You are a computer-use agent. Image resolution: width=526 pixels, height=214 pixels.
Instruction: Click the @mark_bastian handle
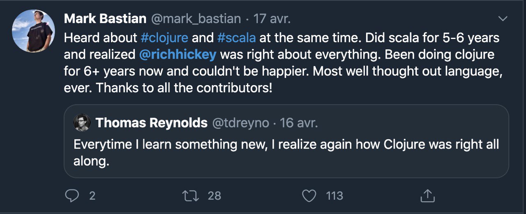click(196, 19)
